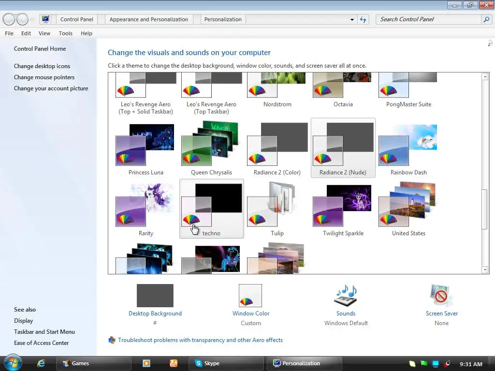The width and height of the screenshot is (495, 371).
Task: Open the Tools menu
Action: point(65,33)
